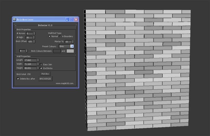Enable the Easy Join checkbox
The width and height of the screenshot is (210, 136).
pos(41,64)
